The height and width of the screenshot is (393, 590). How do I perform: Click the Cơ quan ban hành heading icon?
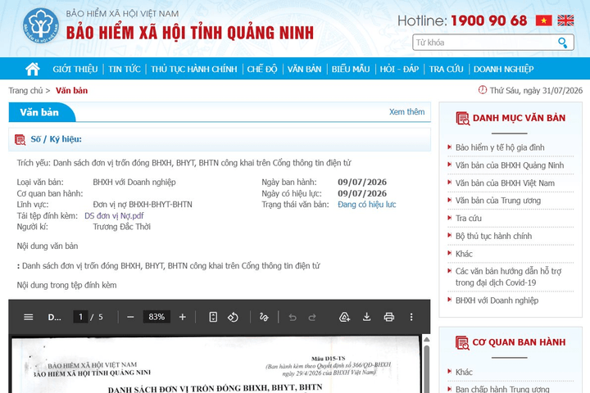(462, 342)
